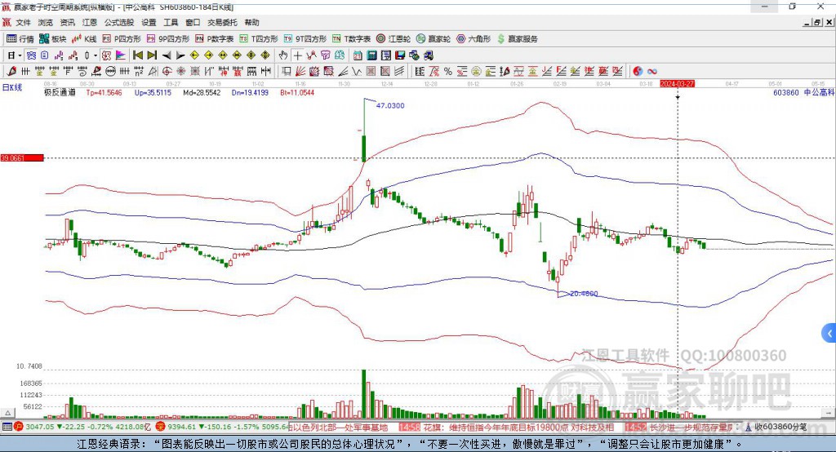Select the zigzag wave line tool

click(357, 72)
